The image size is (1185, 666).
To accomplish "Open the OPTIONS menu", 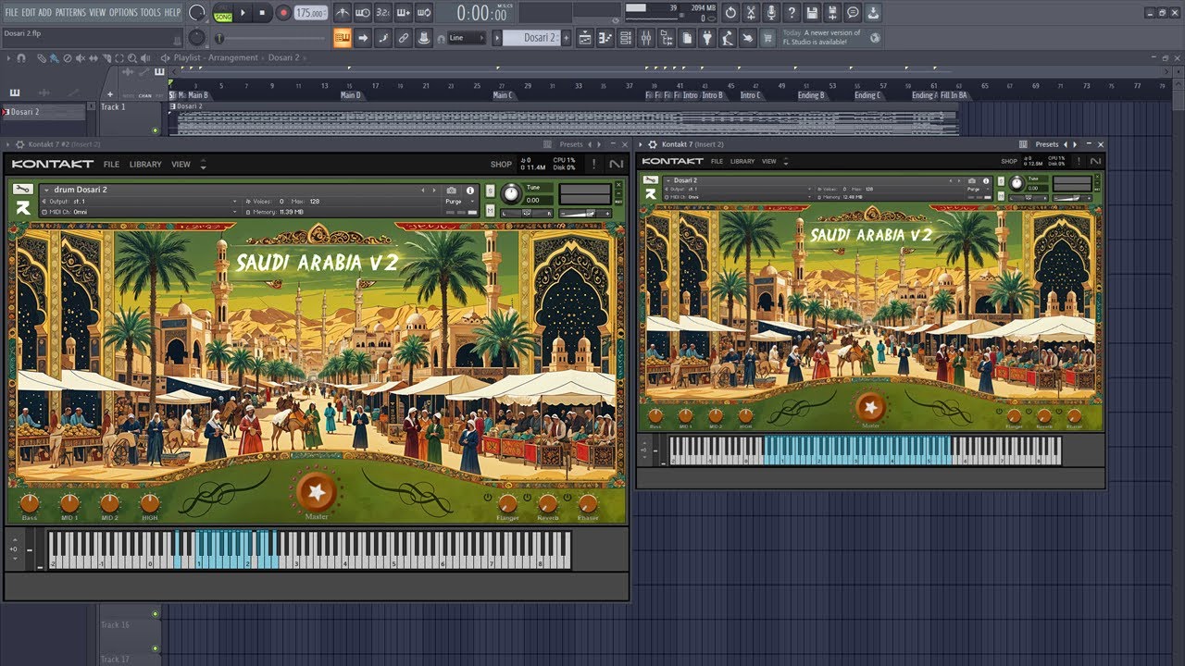I will pos(123,12).
